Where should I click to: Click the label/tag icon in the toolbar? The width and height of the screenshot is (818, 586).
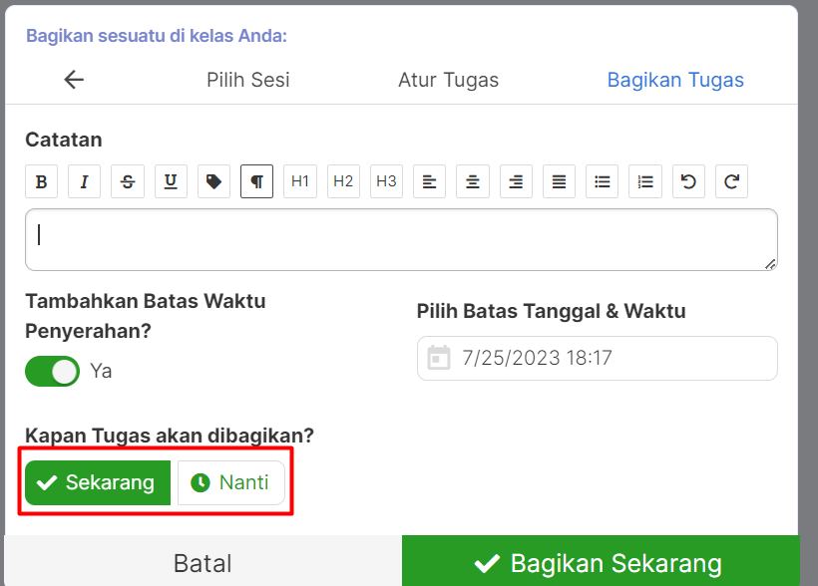point(212,180)
